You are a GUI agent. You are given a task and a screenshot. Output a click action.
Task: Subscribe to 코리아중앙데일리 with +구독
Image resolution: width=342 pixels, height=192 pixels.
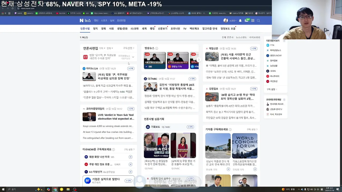coord(131,109)
